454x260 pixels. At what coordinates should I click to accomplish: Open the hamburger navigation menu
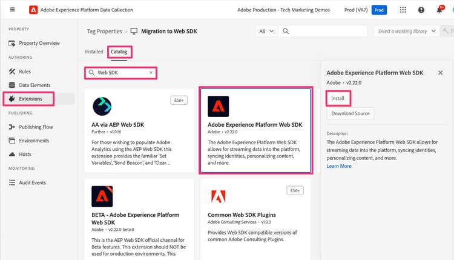(12, 10)
